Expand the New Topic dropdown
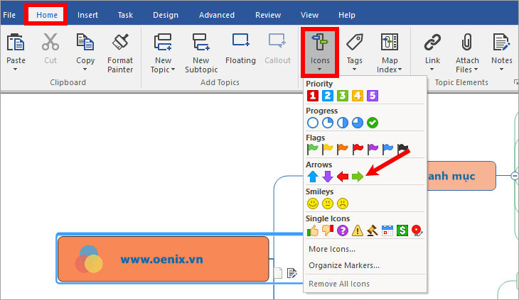This screenshot has height=300, width=519. point(173,70)
